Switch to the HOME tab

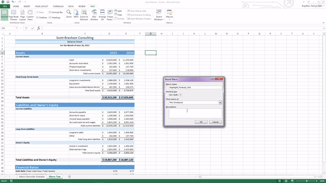coord(16,7)
